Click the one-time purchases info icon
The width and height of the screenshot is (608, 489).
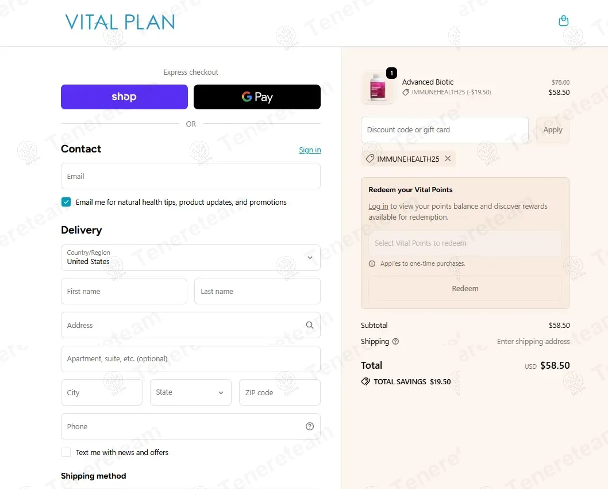(x=372, y=264)
